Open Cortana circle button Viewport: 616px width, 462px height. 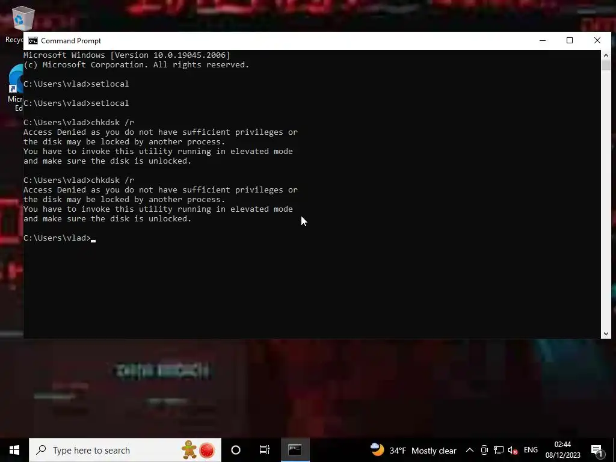[236, 450]
